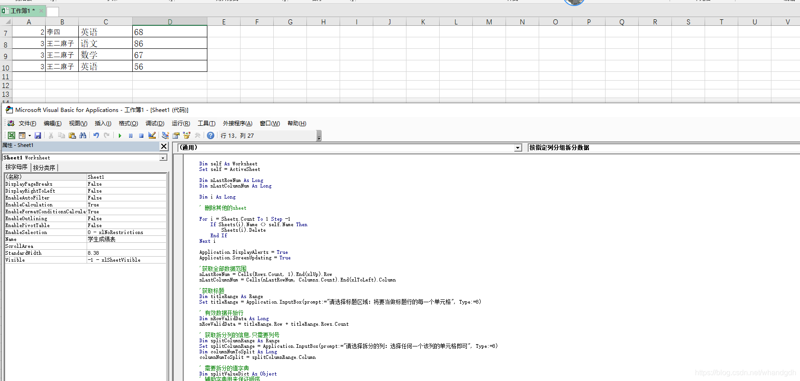
Task: Open the 窗口(W) menu
Action: [x=270, y=123]
